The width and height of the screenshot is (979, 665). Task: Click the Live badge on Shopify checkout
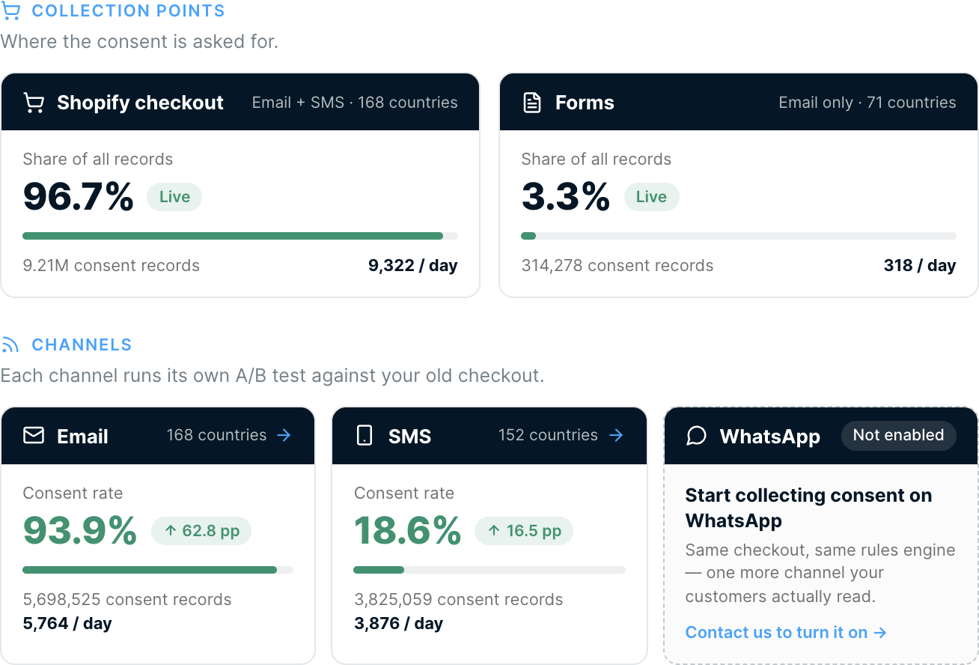174,197
